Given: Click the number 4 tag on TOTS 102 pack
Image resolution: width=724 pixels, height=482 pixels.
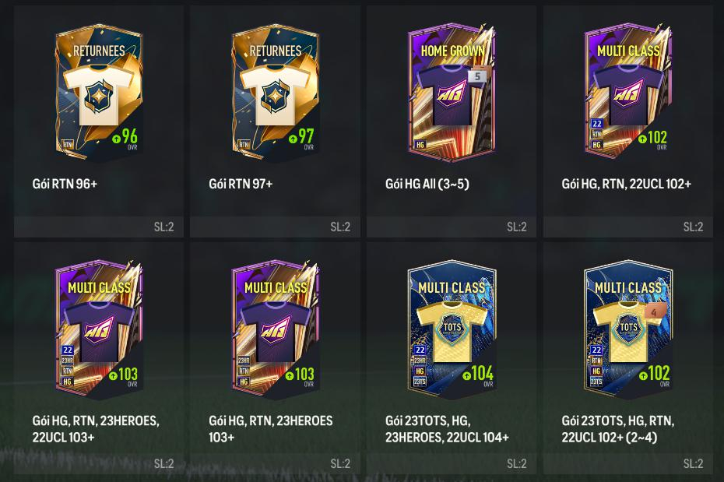Looking at the screenshot, I should 654,312.
